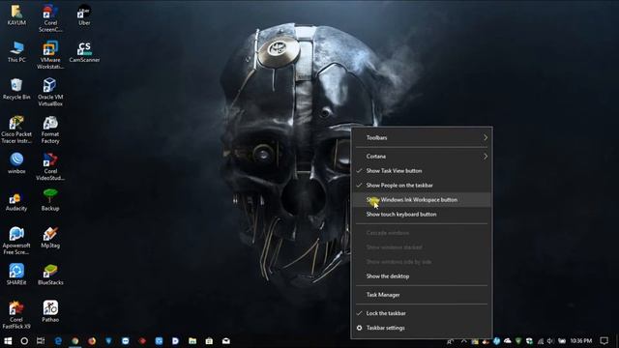Select the Uber desktop shortcut
This screenshot has height=348, width=619.
[x=84, y=15]
